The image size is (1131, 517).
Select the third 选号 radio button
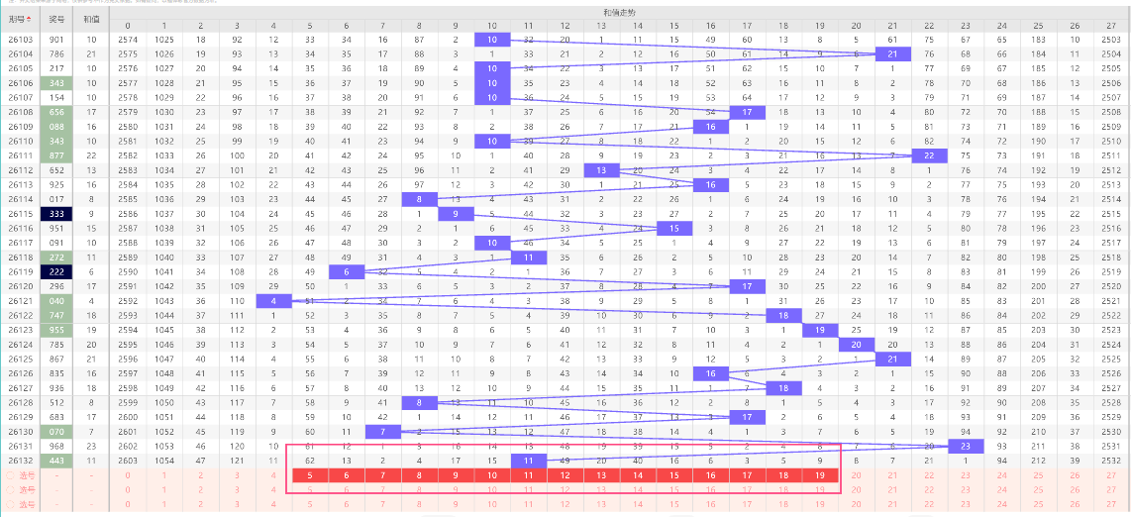point(10,504)
